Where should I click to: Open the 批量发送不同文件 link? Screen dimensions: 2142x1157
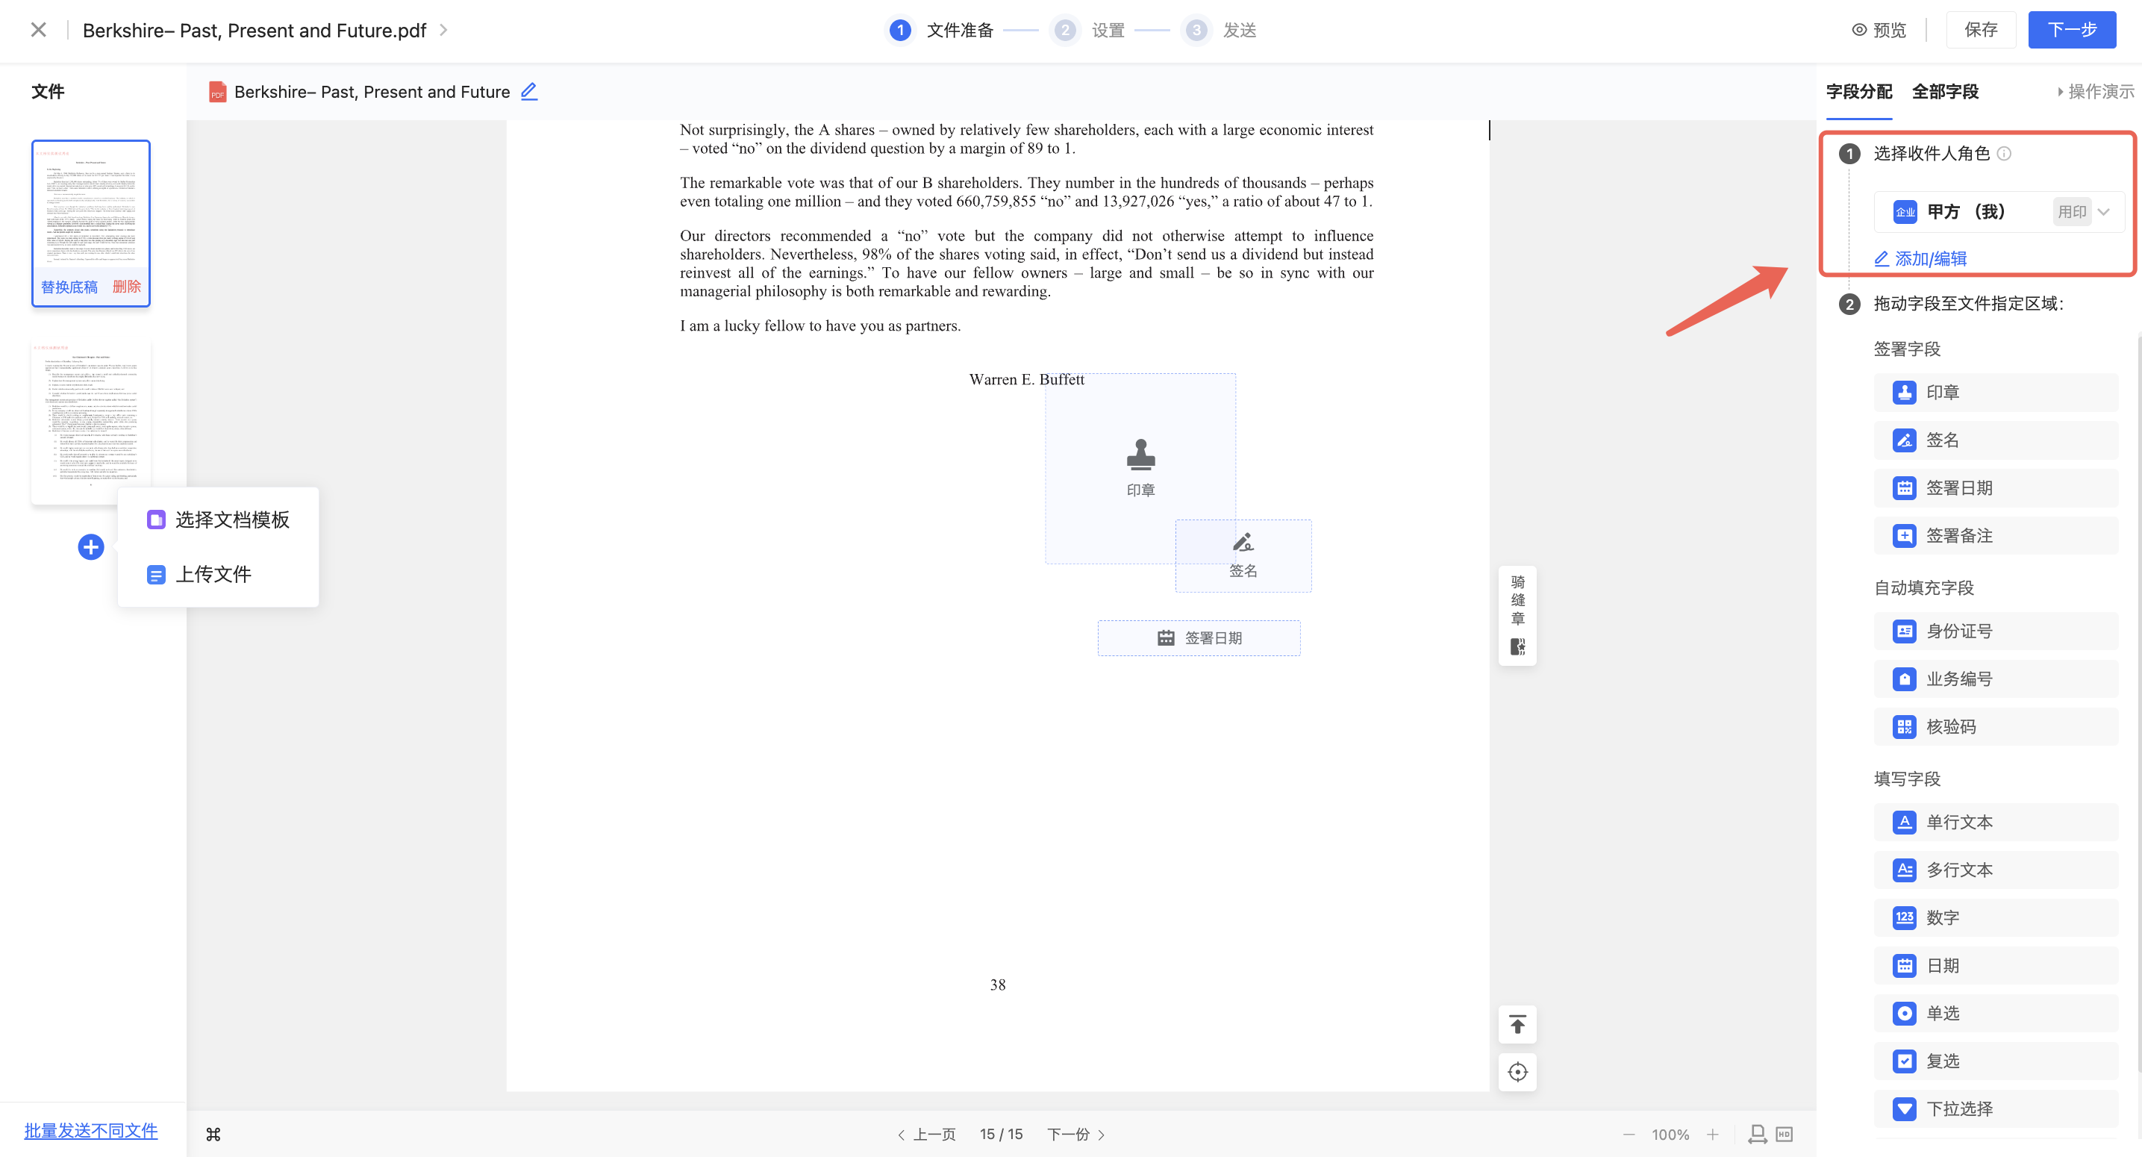[x=90, y=1130]
